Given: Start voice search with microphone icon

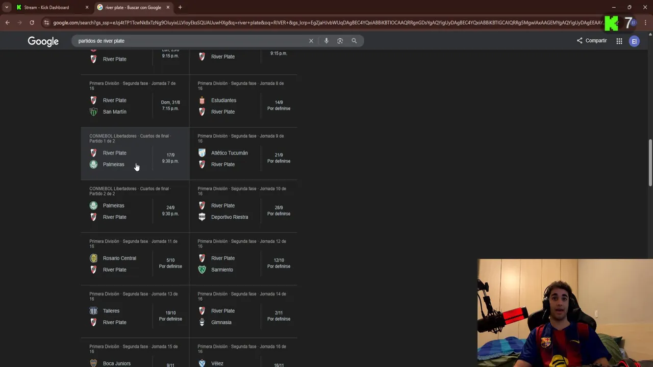Looking at the screenshot, I should point(326,41).
